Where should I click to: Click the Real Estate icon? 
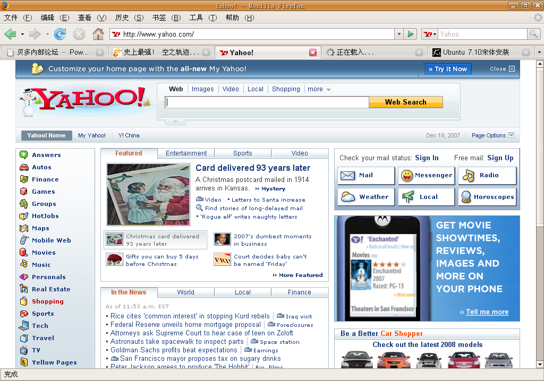pyautogui.click(x=23, y=289)
